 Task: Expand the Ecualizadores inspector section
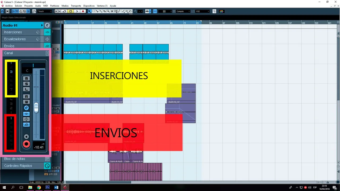point(23,39)
